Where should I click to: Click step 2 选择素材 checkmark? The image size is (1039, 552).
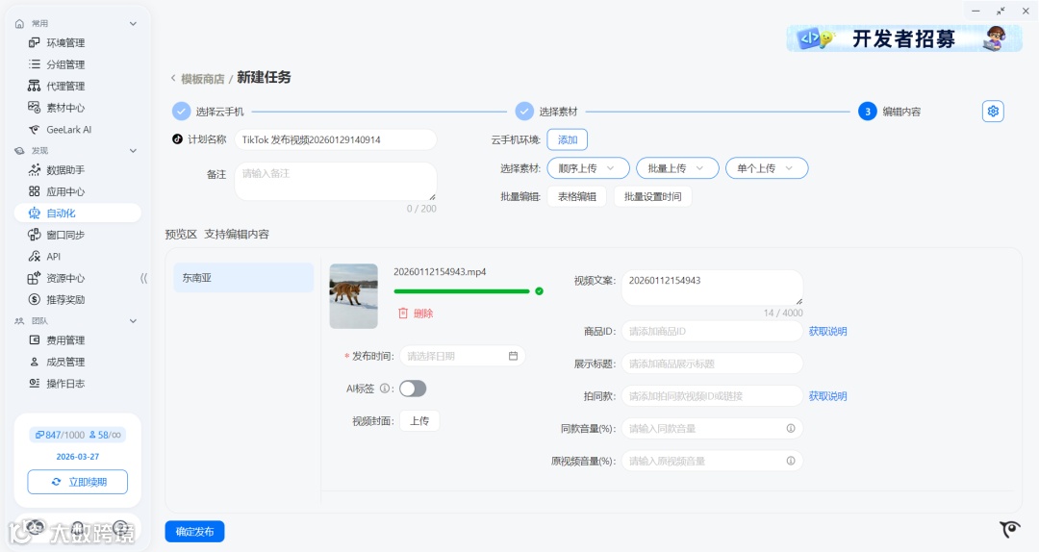click(524, 112)
